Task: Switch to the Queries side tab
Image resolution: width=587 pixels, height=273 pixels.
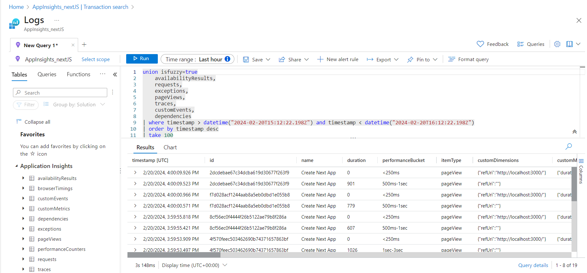Action: click(47, 74)
